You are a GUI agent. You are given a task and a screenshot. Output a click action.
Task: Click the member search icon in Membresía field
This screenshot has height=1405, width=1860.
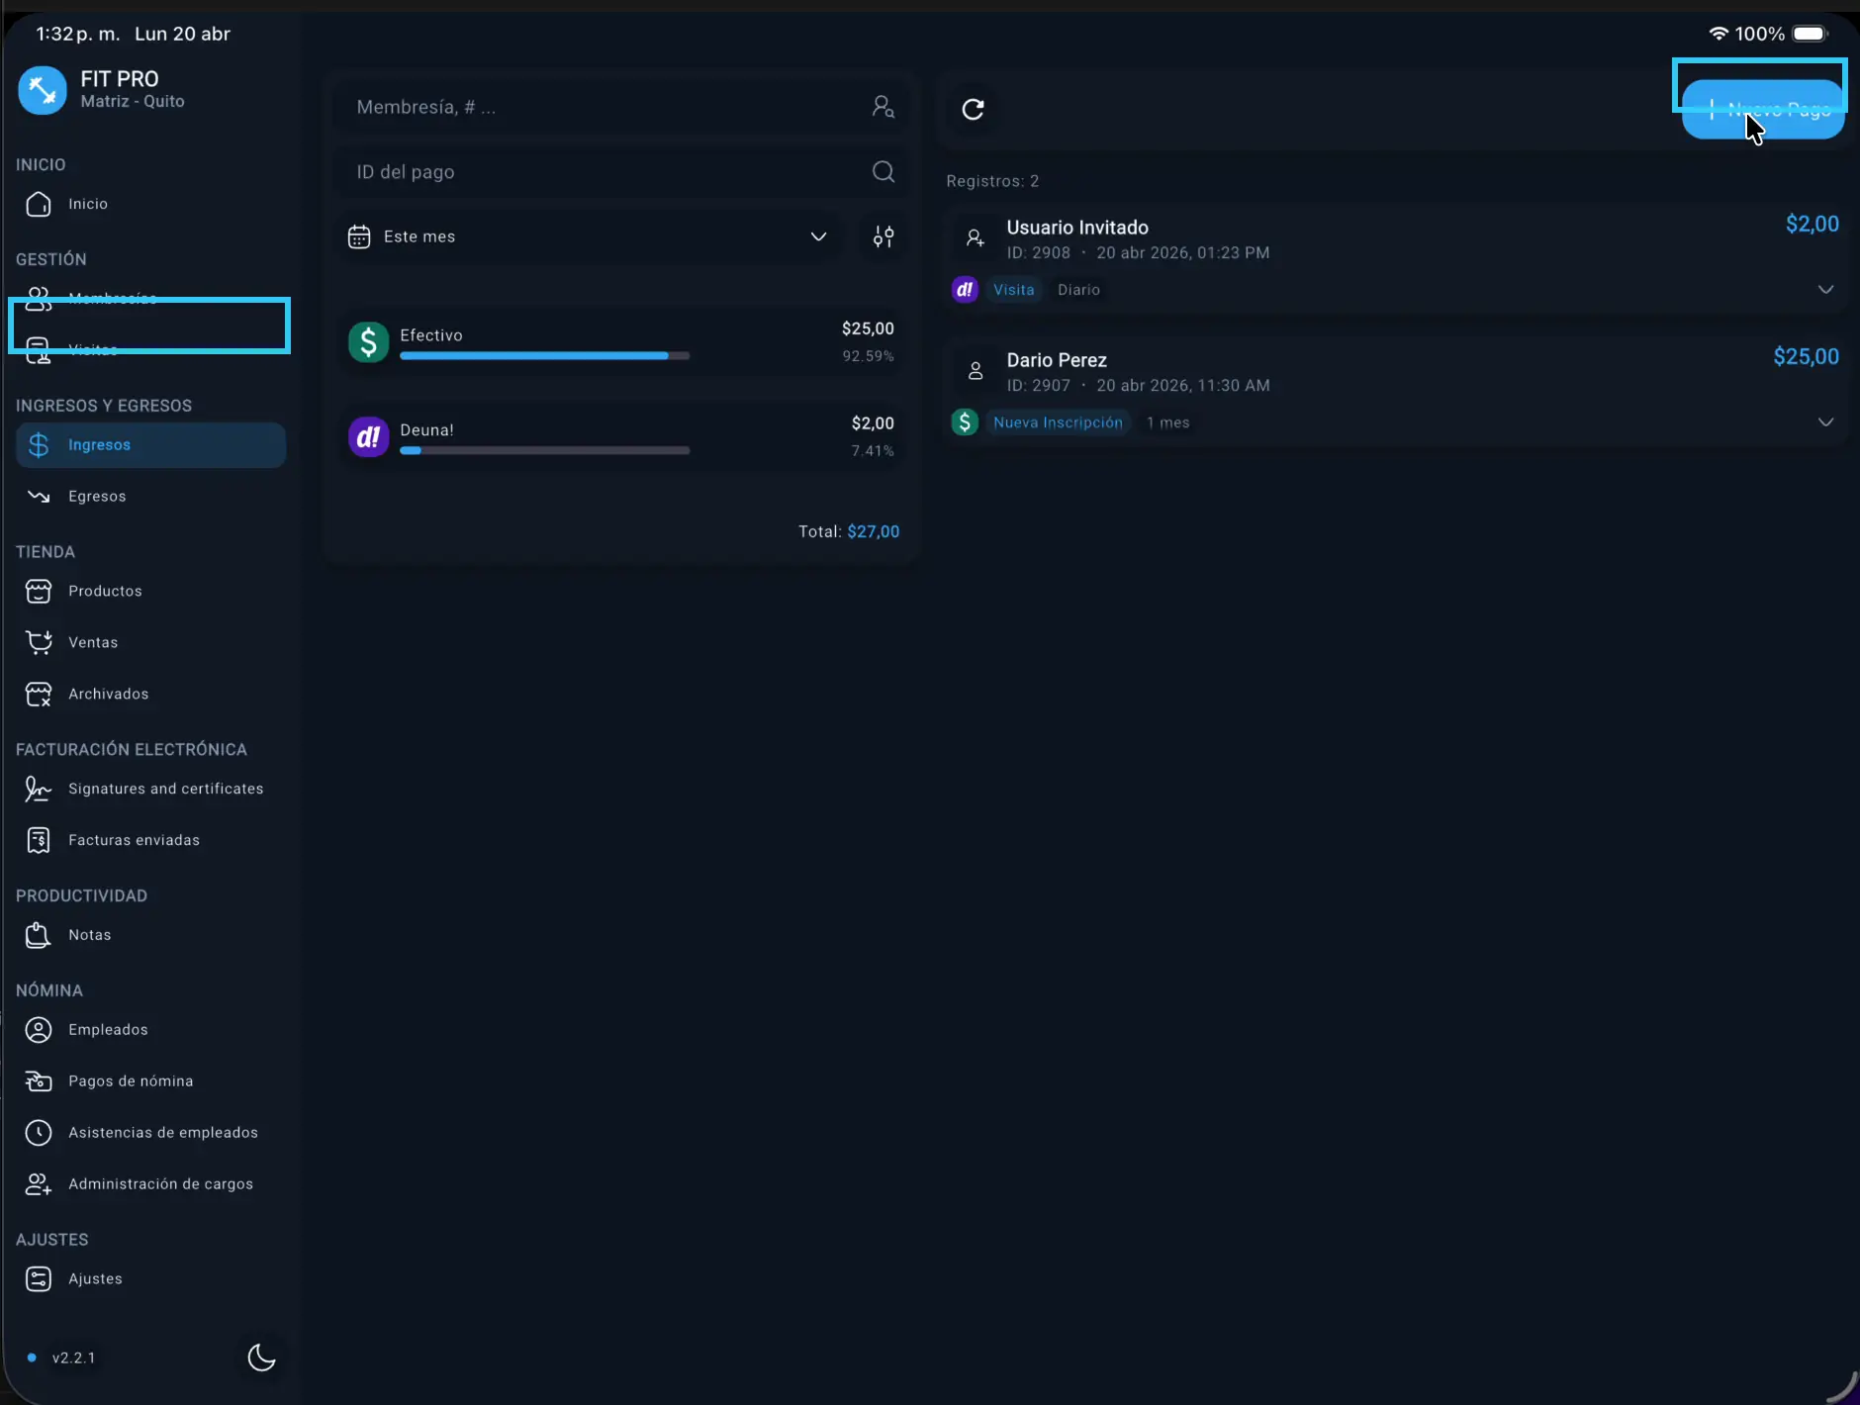pyautogui.click(x=883, y=107)
